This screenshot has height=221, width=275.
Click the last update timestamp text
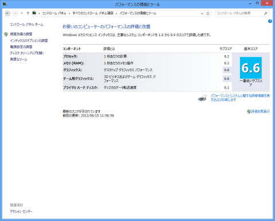(x=88, y=115)
